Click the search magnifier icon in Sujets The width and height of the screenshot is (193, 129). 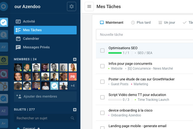point(72,118)
